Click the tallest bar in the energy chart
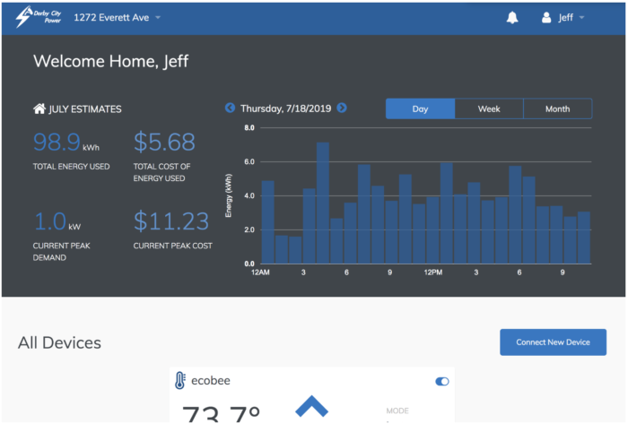 323,203
